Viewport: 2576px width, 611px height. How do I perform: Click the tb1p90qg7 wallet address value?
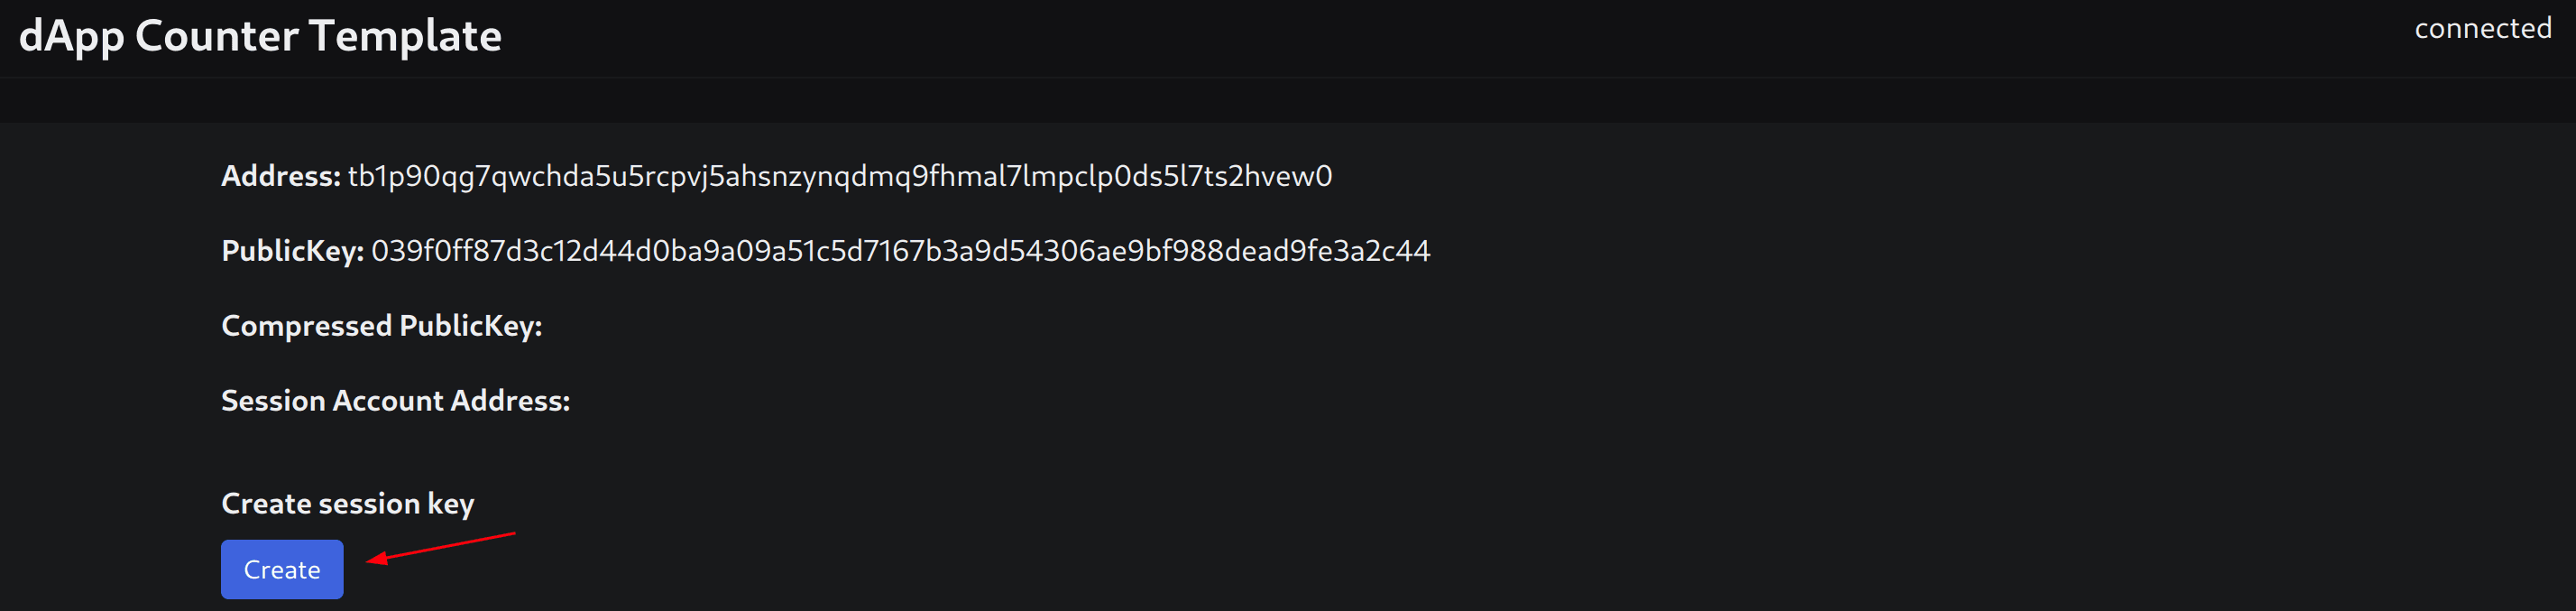coord(840,177)
